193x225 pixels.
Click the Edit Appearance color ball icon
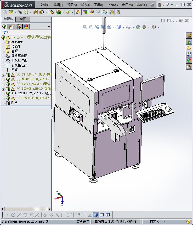138,27
